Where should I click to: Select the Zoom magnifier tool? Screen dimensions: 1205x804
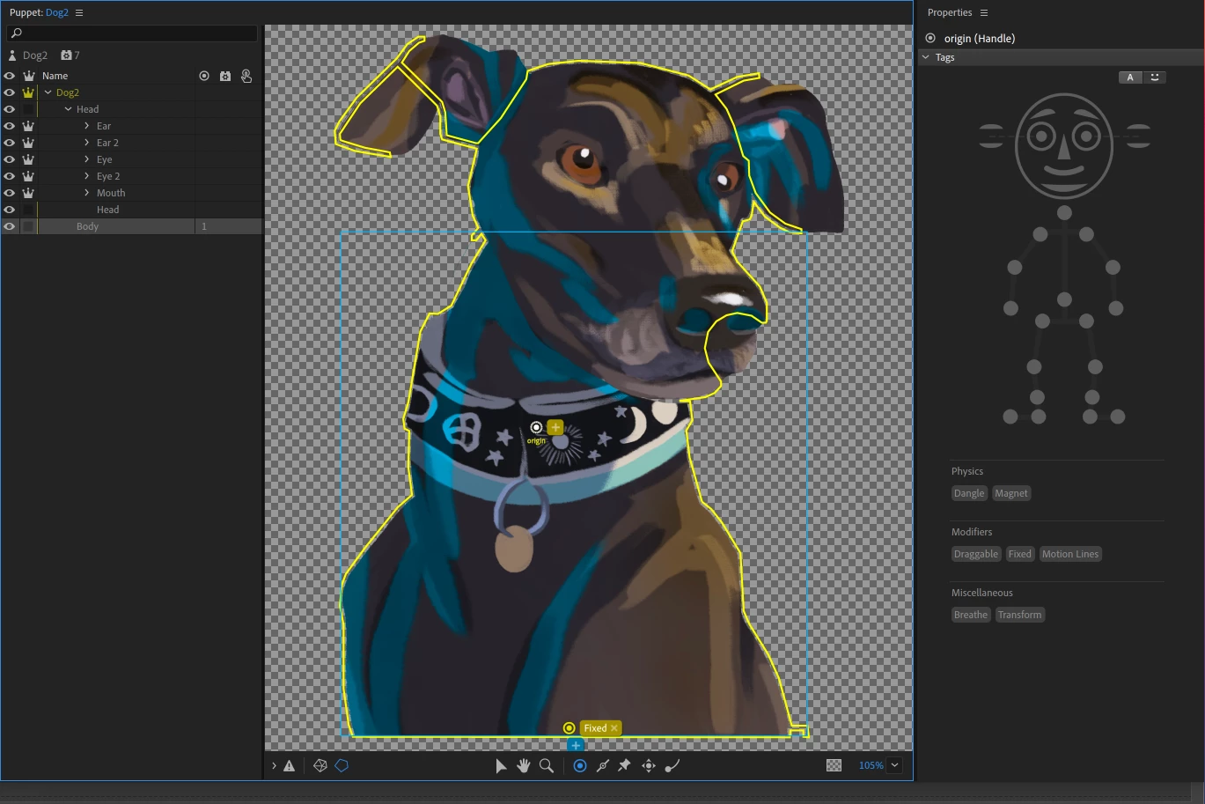547,766
